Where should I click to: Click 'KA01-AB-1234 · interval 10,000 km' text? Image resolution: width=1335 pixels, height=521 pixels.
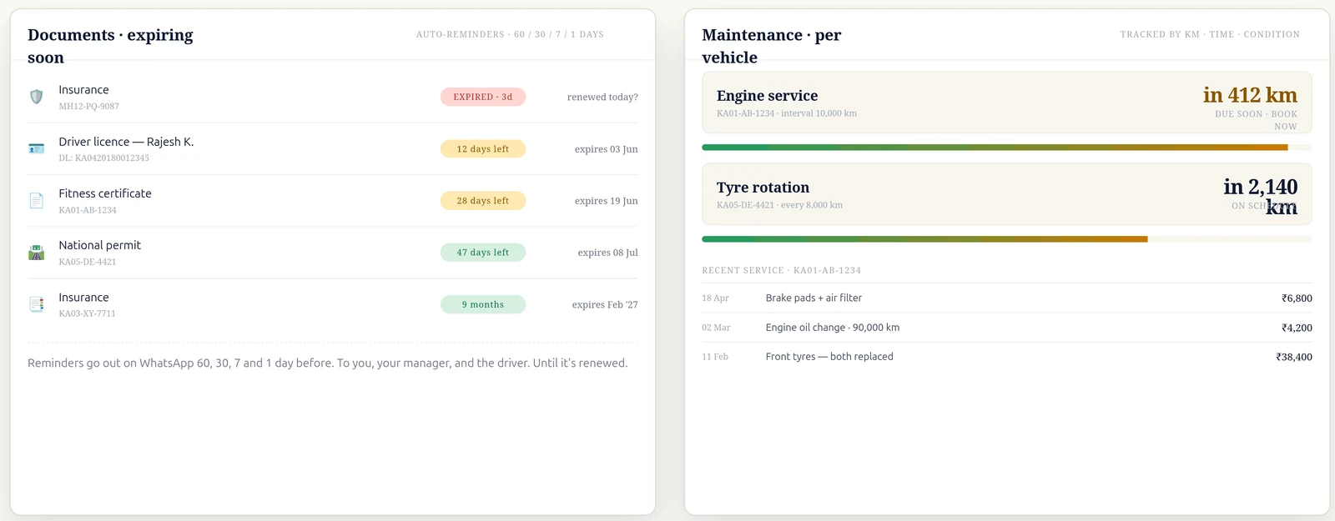click(x=787, y=113)
